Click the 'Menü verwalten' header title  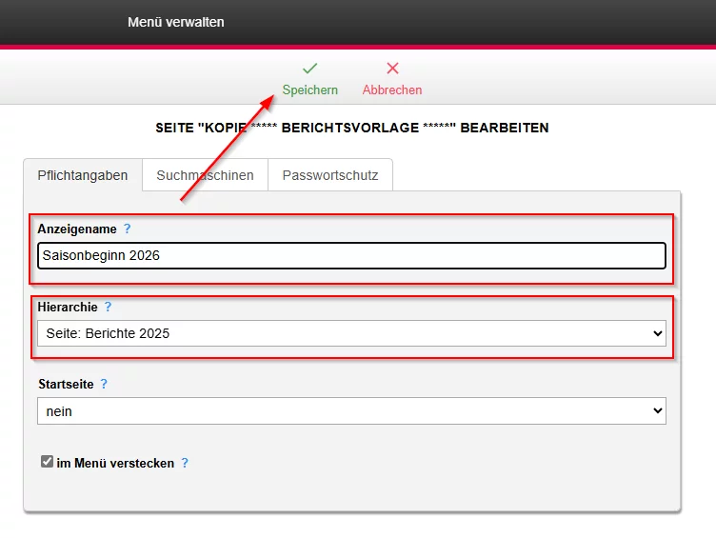coord(176,21)
